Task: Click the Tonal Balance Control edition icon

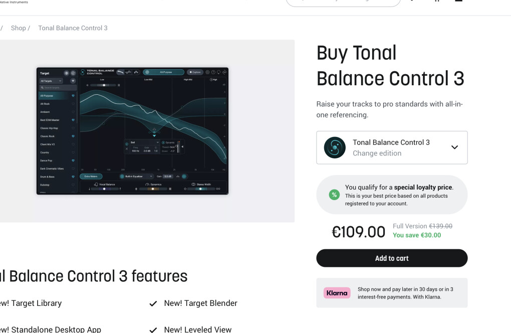Action: click(335, 147)
